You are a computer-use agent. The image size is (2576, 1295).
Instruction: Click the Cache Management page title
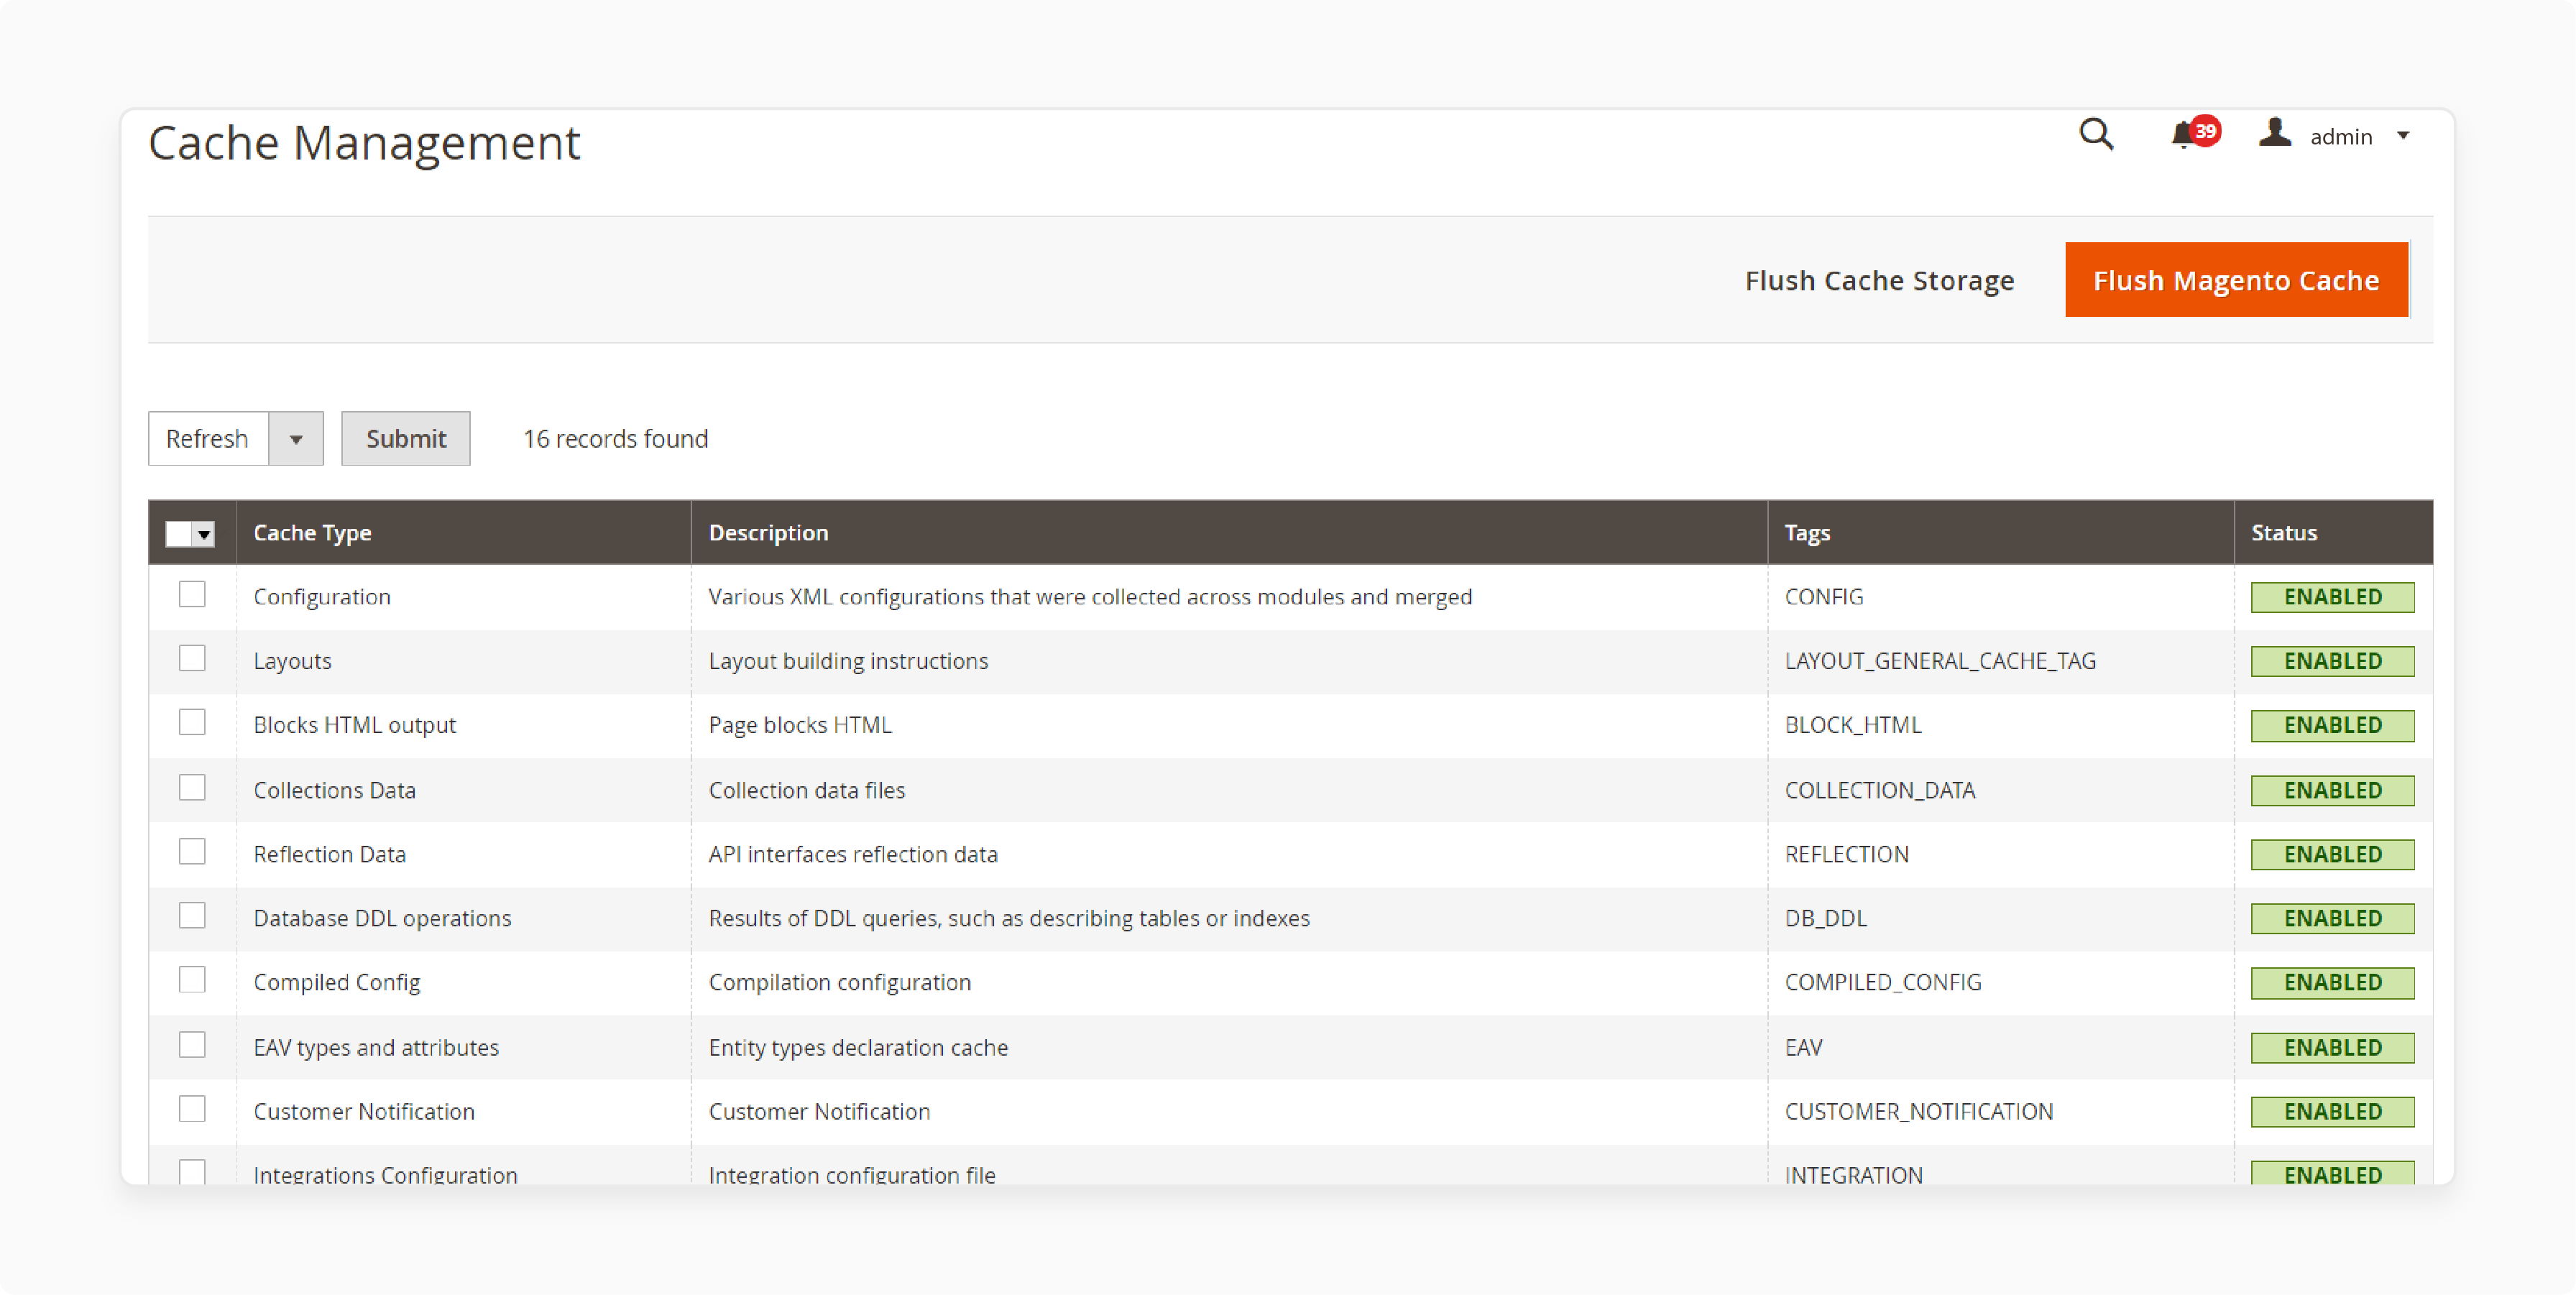pos(364,143)
